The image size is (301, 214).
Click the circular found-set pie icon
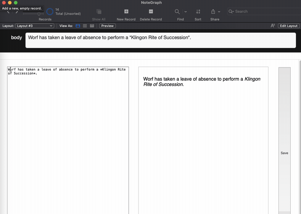(50, 12)
